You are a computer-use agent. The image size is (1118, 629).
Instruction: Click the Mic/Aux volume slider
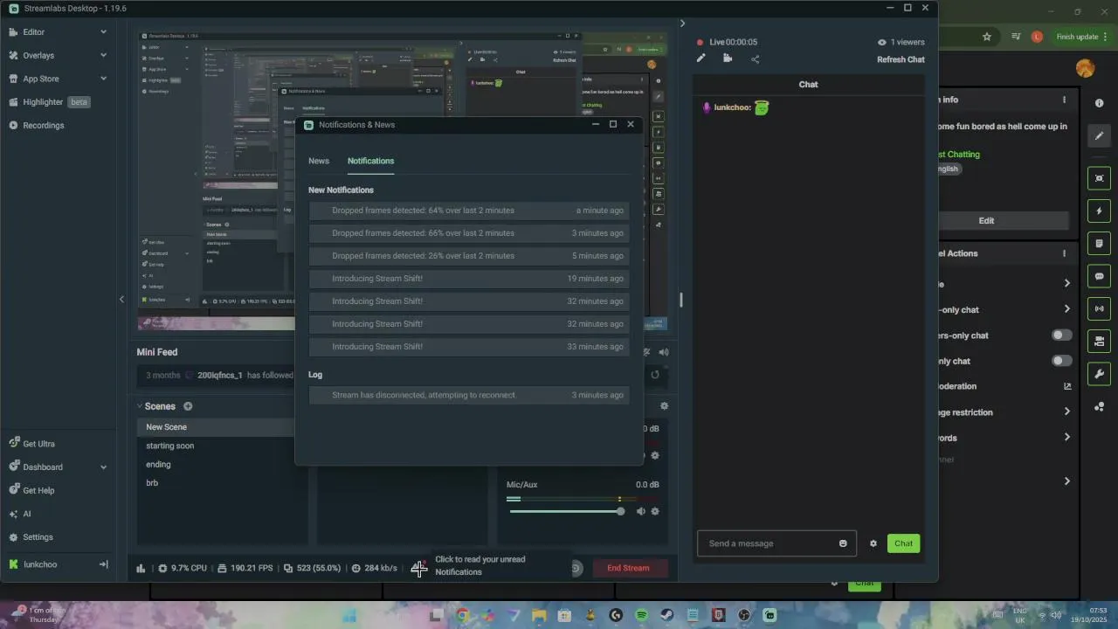[x=567, y=511]
